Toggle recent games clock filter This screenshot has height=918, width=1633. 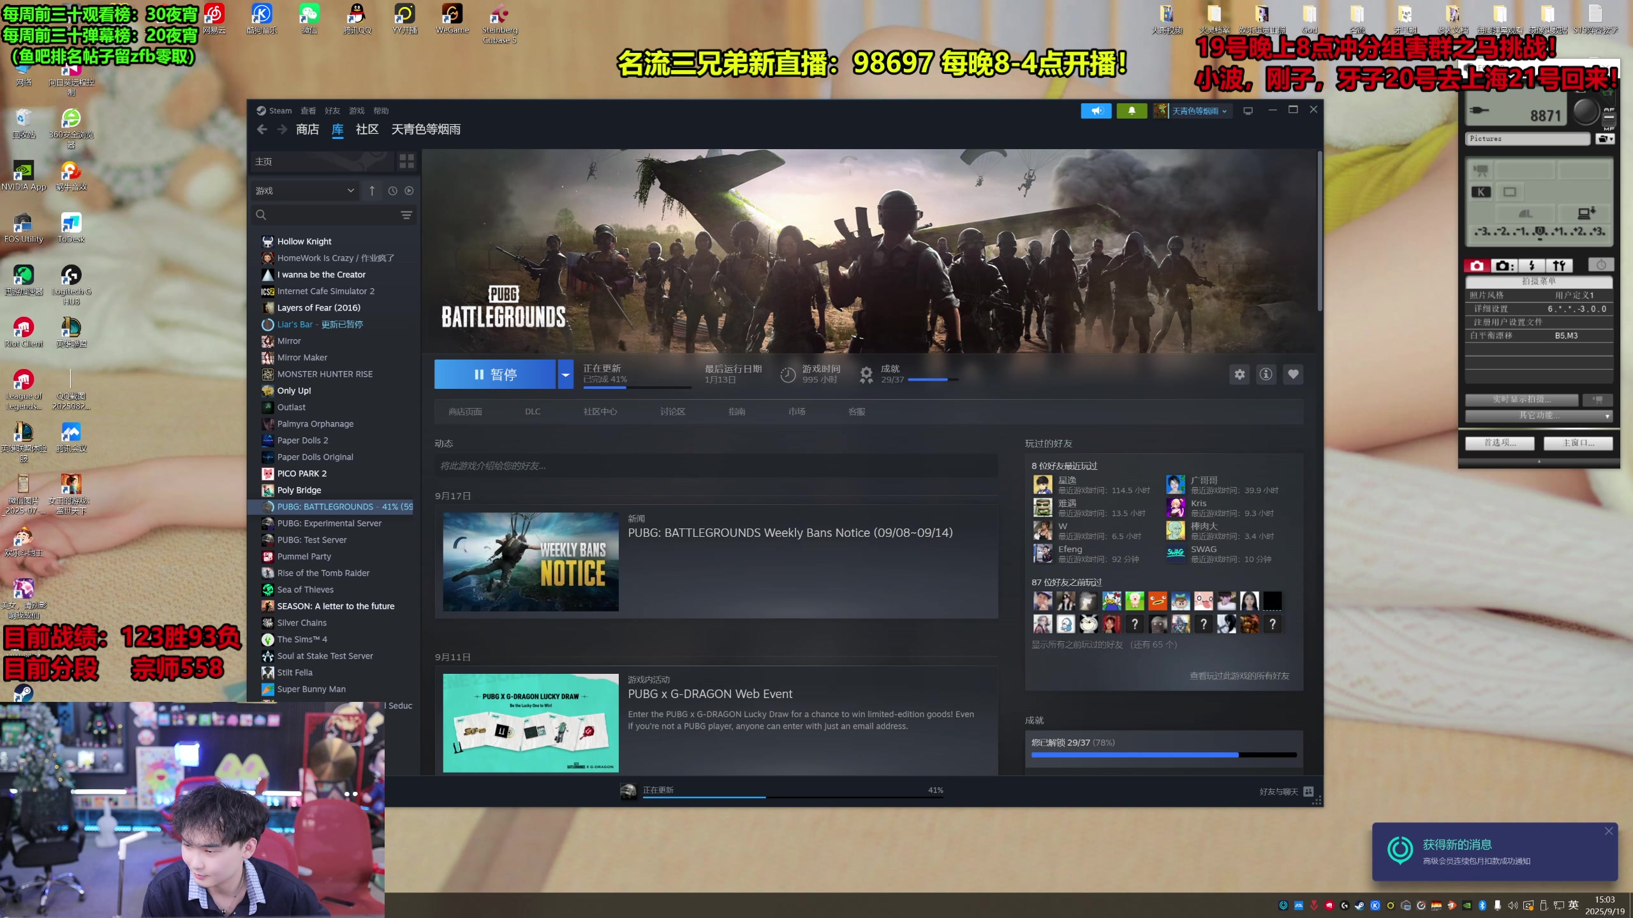[x=393, y=191]
